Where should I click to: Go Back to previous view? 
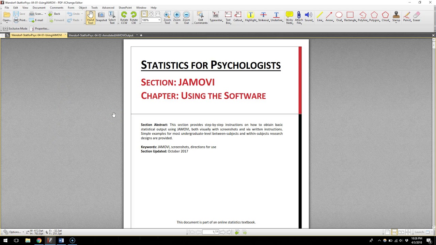point(54,14)
